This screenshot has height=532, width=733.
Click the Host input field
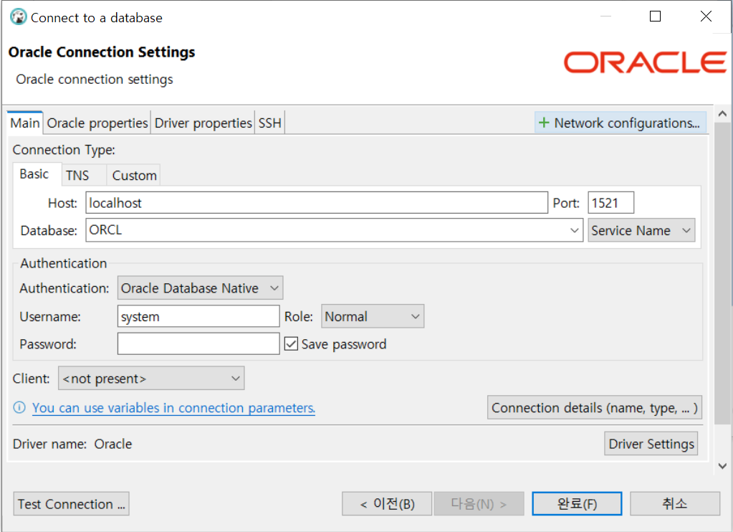pos(317,203)
